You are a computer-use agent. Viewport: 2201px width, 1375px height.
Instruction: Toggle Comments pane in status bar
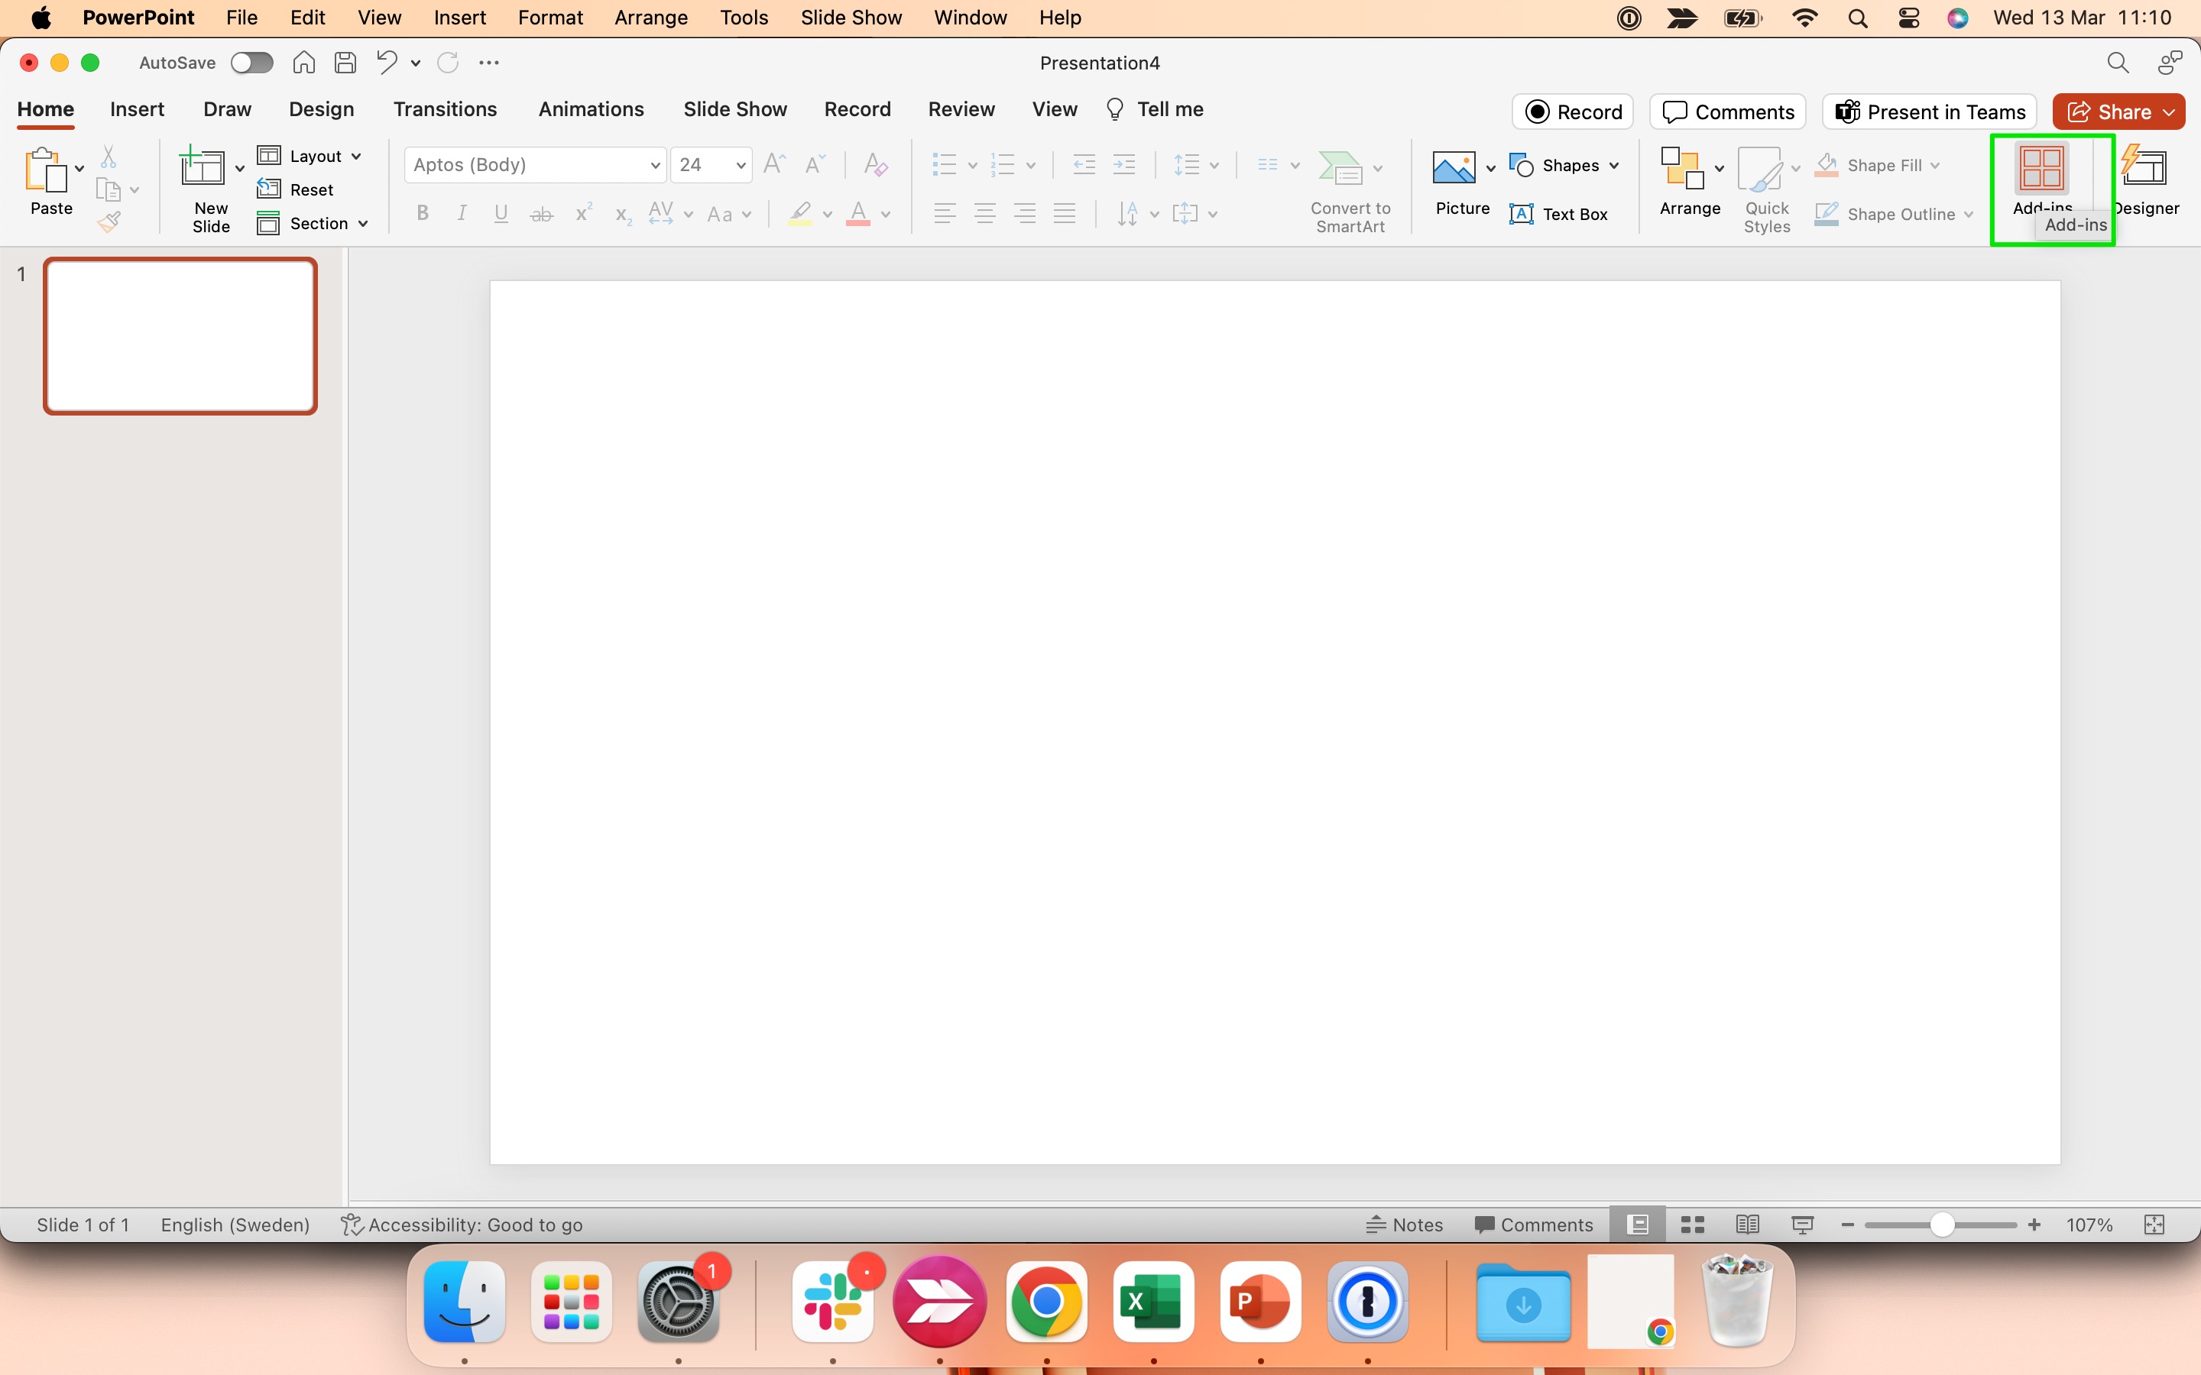point(1535,1225)
